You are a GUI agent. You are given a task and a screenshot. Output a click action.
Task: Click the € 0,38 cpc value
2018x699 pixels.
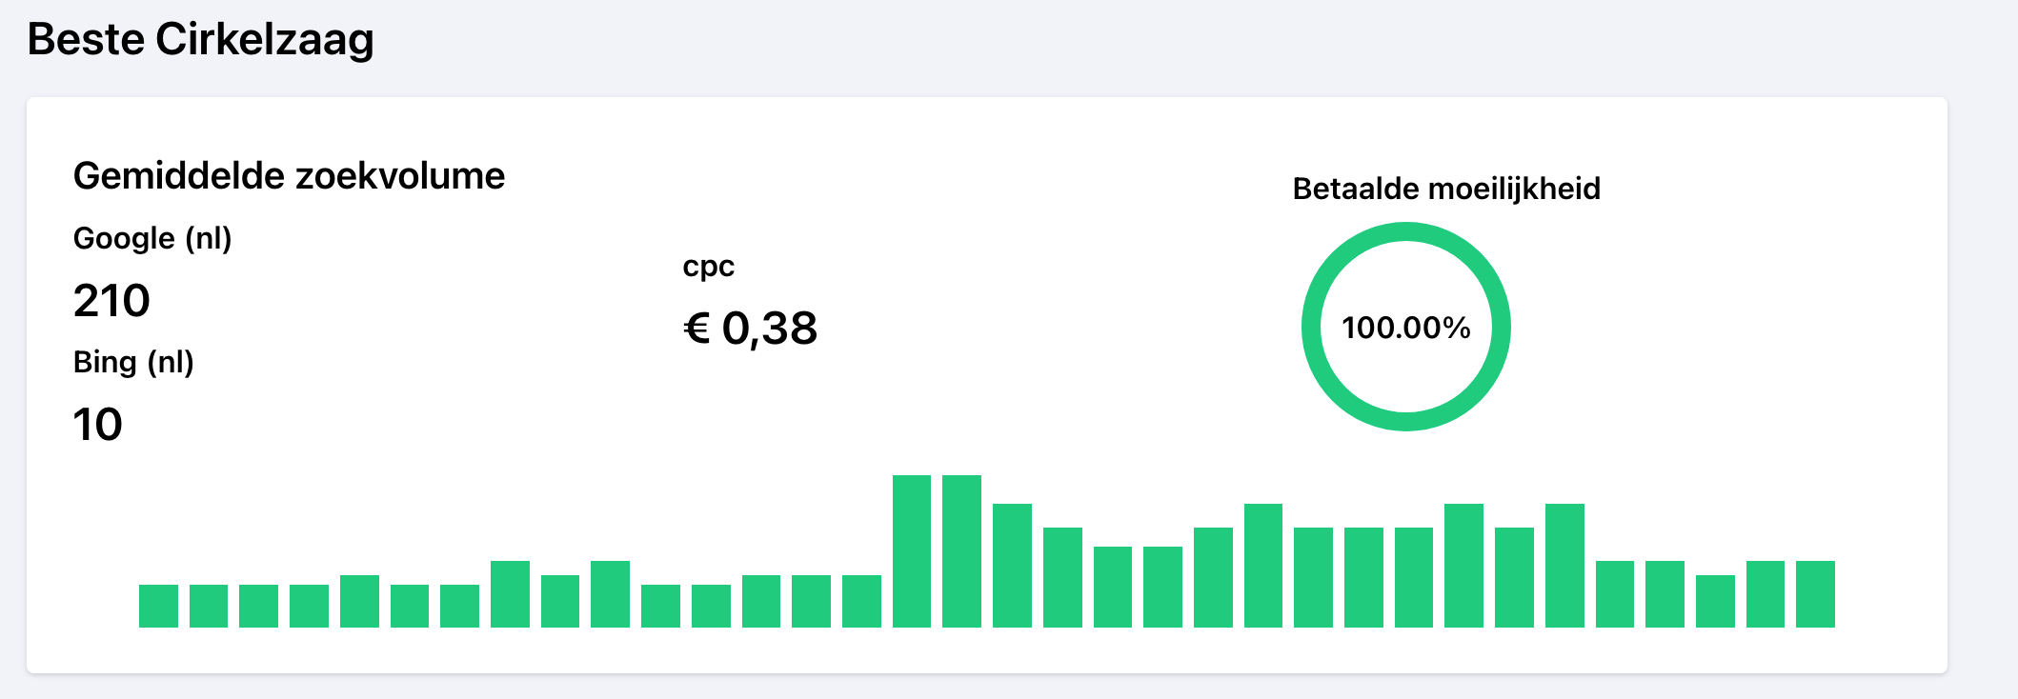750,329
